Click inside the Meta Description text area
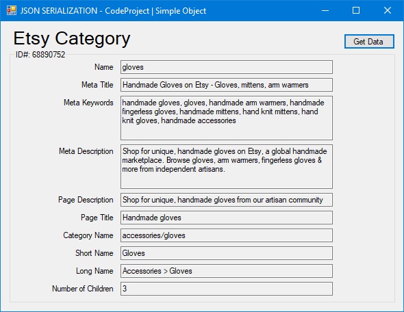 [227, 166]
